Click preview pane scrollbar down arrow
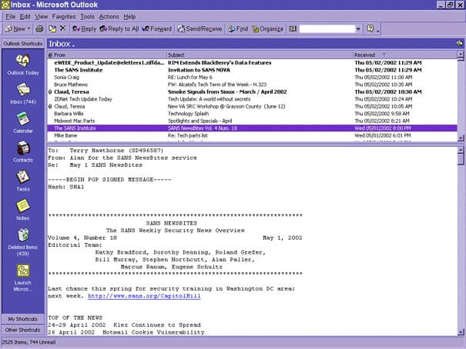The image size is (466, 349). 461,332
